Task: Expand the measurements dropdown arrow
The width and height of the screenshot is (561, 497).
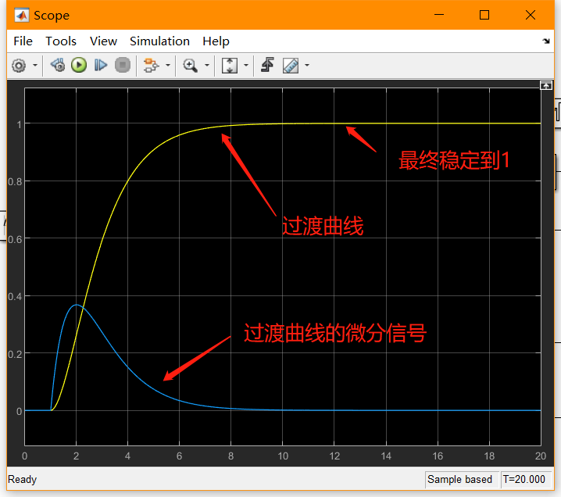Action: point(307,66)
